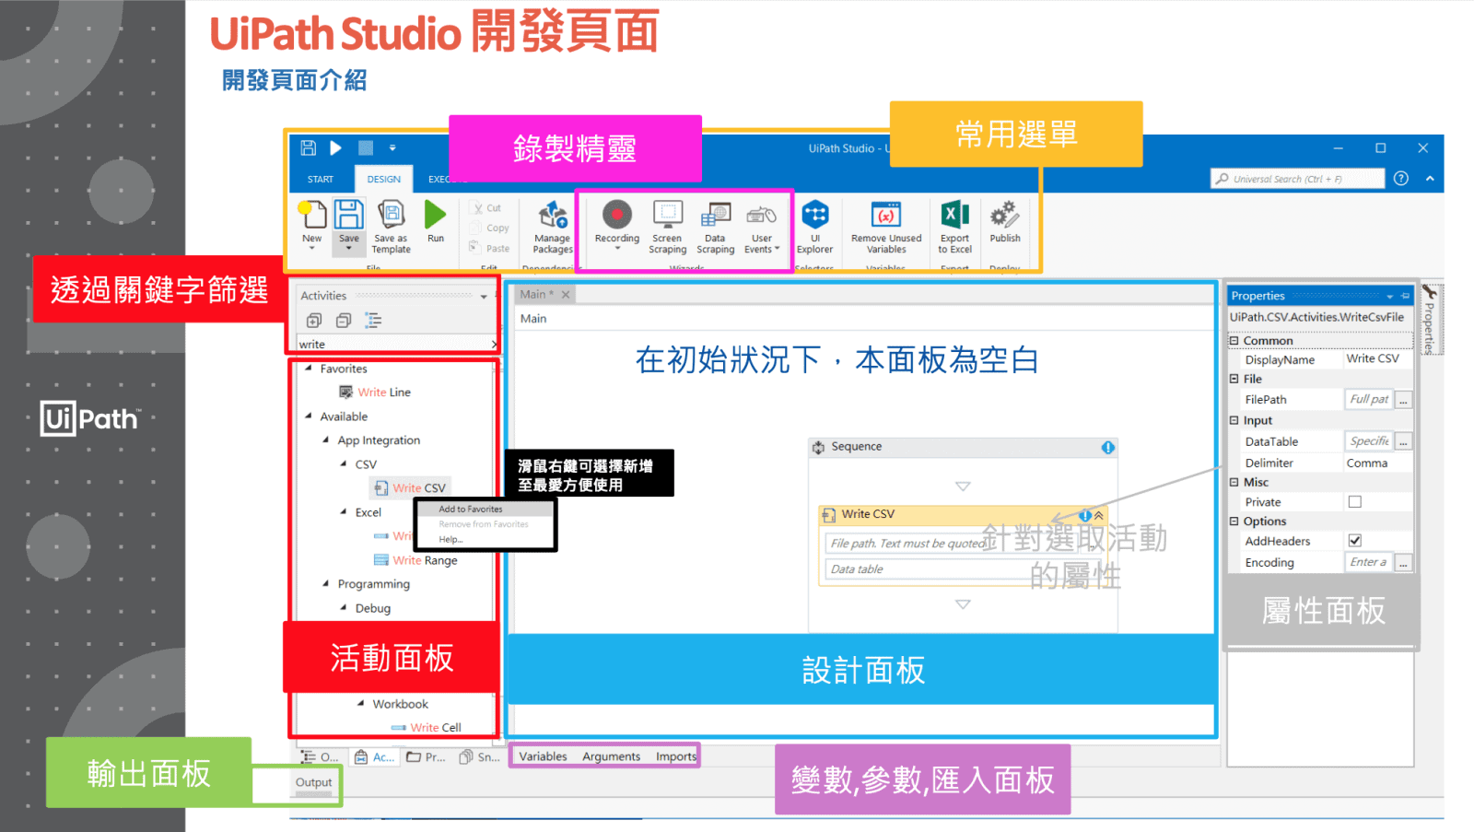Click the activities search box containing 'write'
The width and height of the screenshot is (1474, 832).
coord(396,344)
